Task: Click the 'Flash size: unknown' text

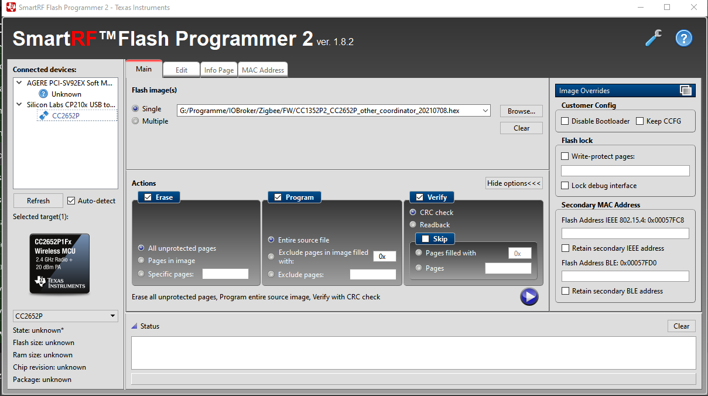Action: (43, 343)
